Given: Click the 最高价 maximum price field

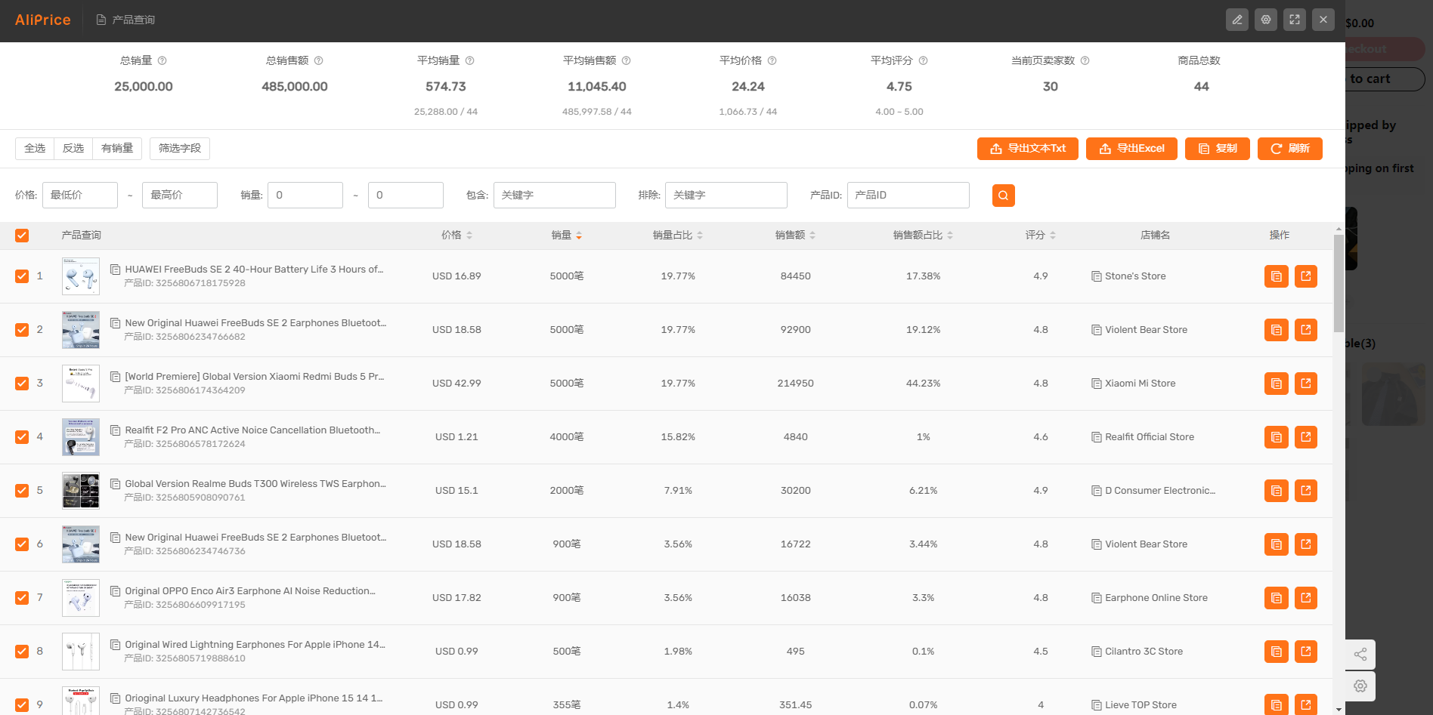Looking at the screenshot, I should coord(180,196).
